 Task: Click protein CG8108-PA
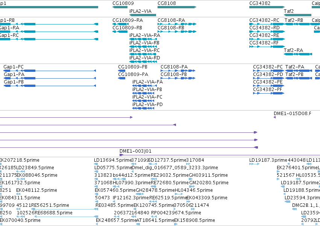(174, 67)
